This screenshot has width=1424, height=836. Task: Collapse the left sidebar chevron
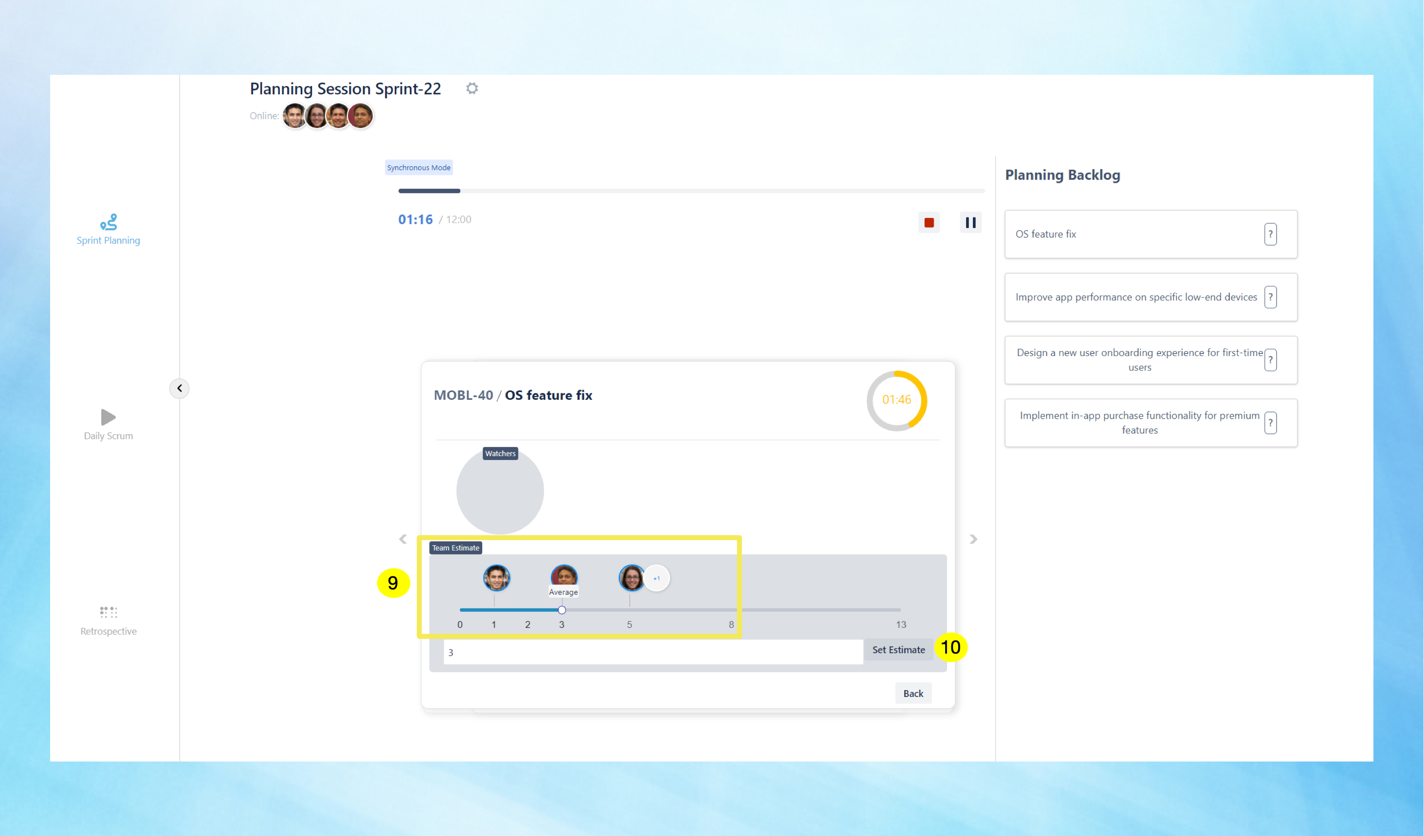click(179, 388)
